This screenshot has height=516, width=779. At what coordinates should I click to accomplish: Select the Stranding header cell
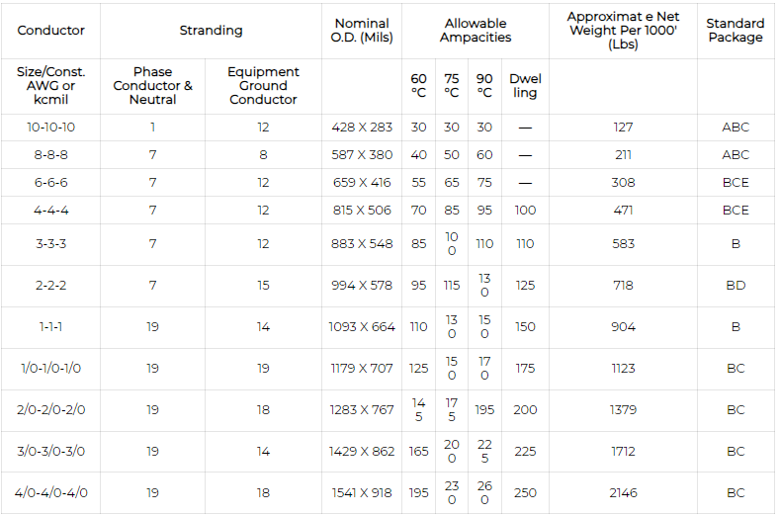pyautogui.click(x=211, y=31)
